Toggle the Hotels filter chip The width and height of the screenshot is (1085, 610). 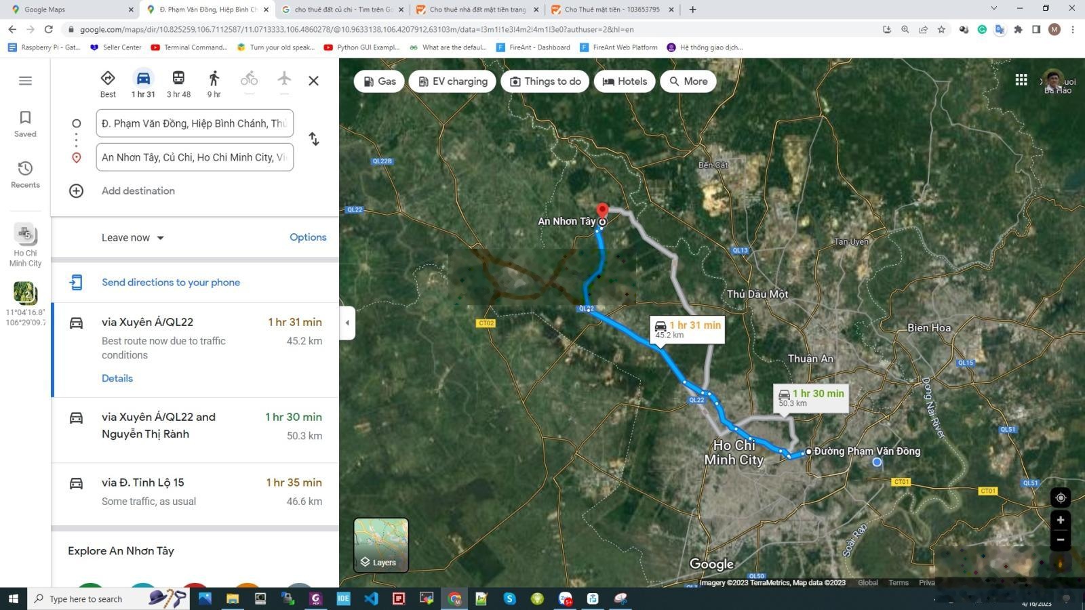(x=625, y=81)
